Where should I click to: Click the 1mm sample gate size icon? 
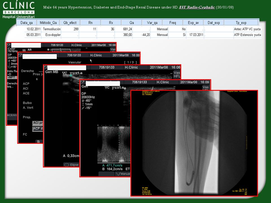(83, 104)
